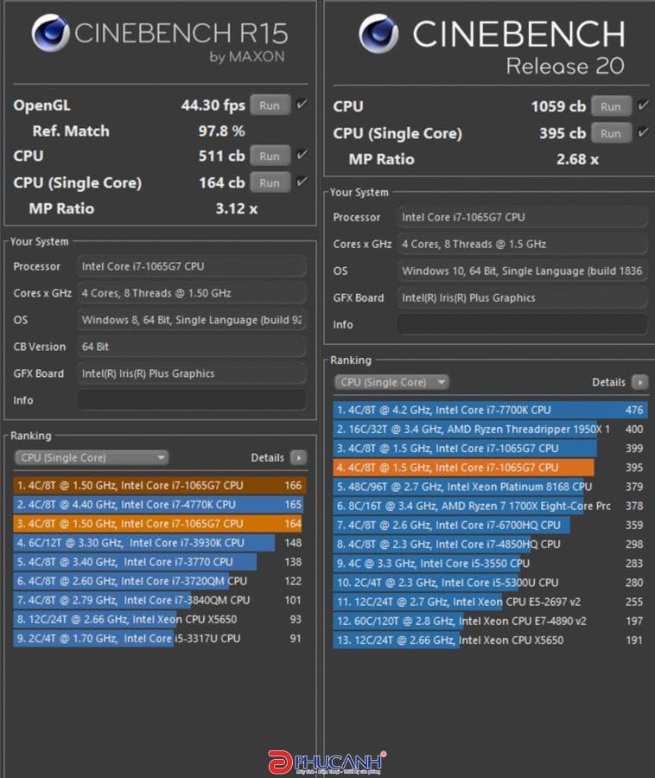Select R20 ranking row Ryzen Threadripper 1950X
This screenshot has height=778, width=655.
point(490,429)
